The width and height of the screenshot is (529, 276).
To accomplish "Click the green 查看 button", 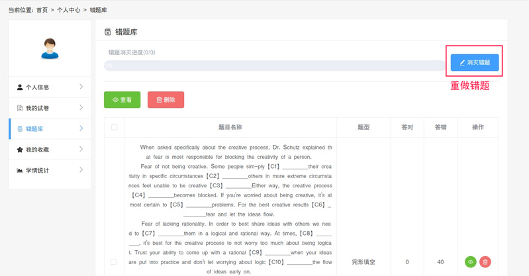I will pyautogui.click(x=122, y=100).
